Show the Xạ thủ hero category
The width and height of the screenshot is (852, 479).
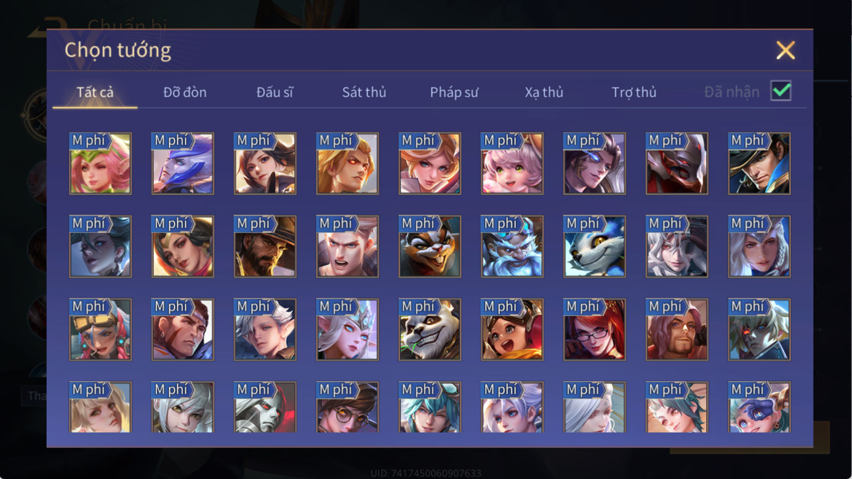pos(544,92)
